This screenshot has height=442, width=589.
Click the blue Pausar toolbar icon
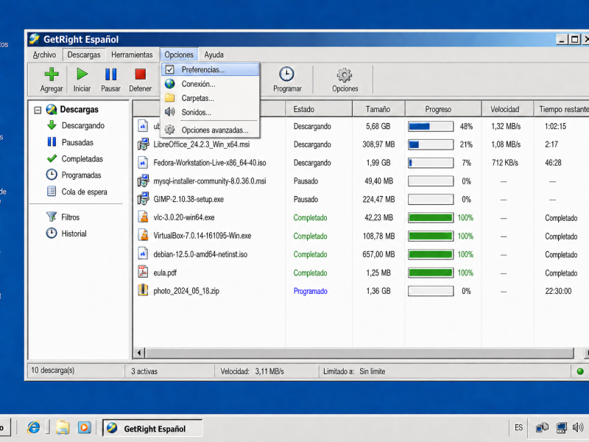110,74
